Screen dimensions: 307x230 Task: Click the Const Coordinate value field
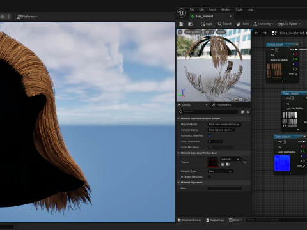click(x=216, y=141)
